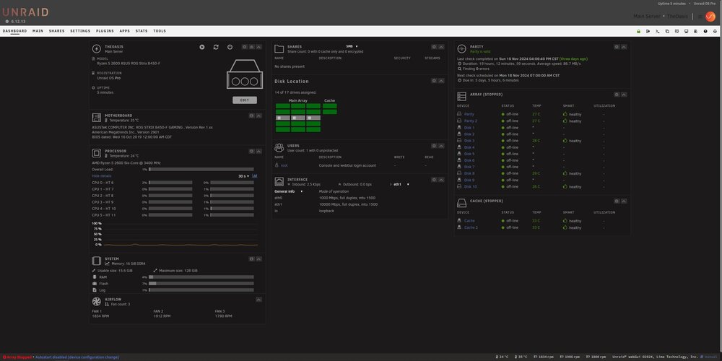The height and width of the screenshot is (361, 722).
Task: Open the Shares menu tab
Action: point(56,31)
